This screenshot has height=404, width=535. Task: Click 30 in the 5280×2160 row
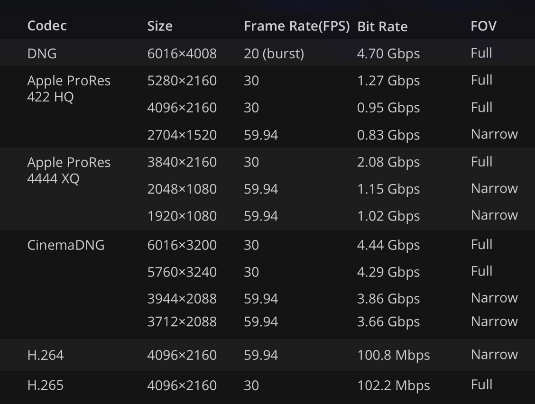[251, 81]
